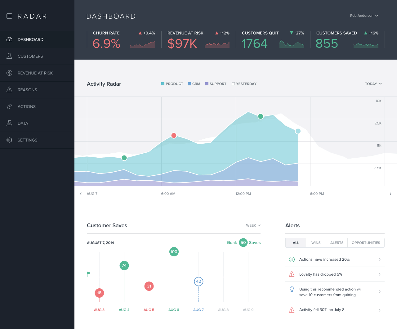Select the Actions paper-plane icon
The height and width of the screenshot is (329, 397).
pyautogui.click(x=9, y=106)
